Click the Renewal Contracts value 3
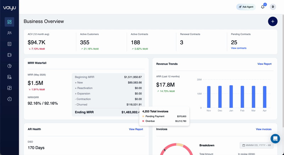Screen dimensions: 284x155 (182, 42)
